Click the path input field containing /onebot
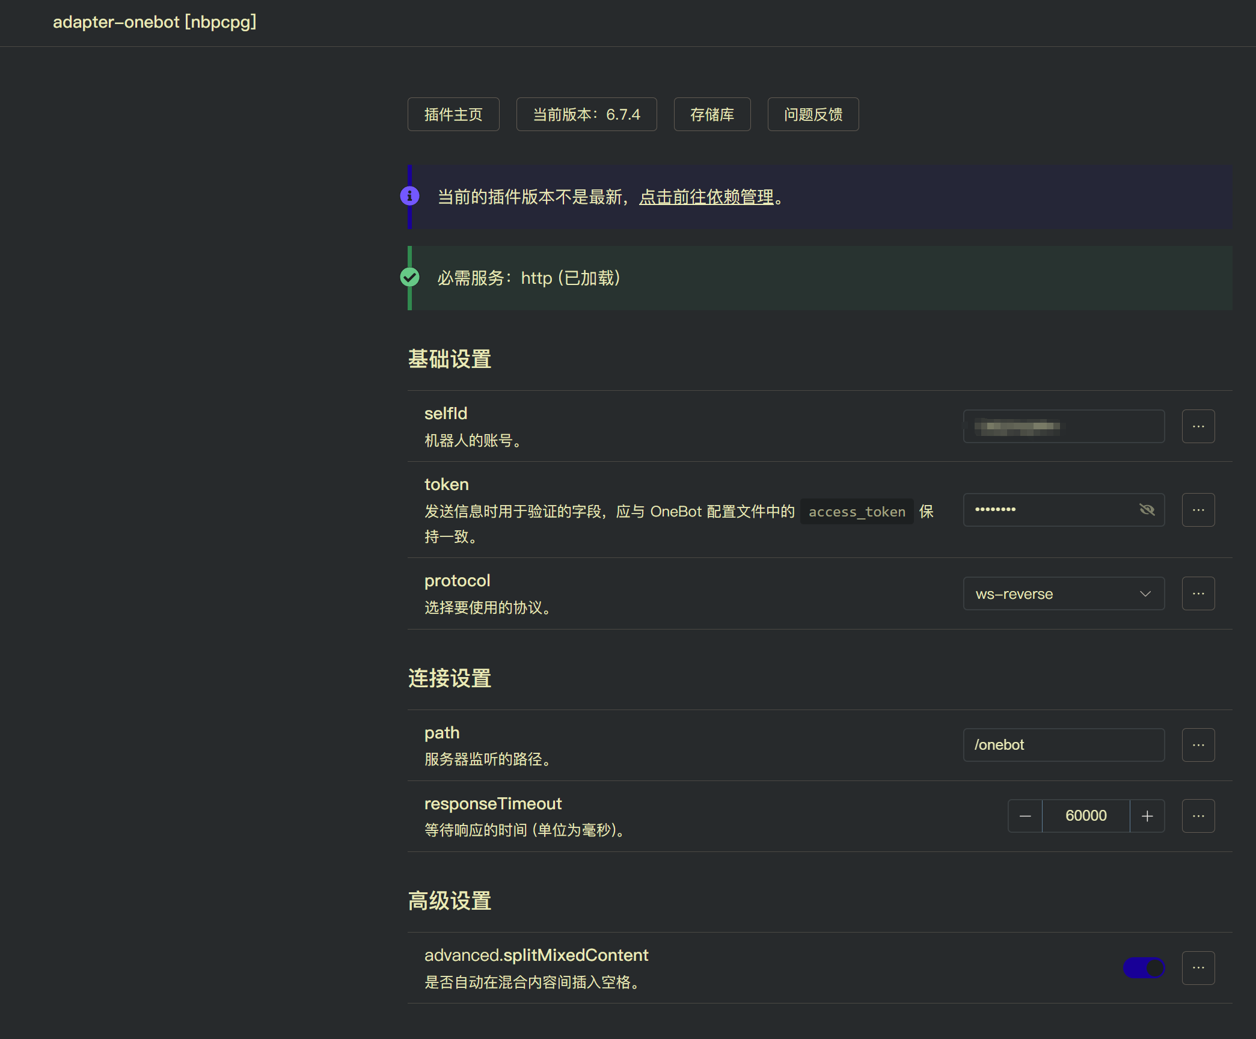The height and width of the screenshot is (1039, 1256). point(1063,744)
